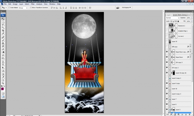194x116 pixels.
Task: Select the Lasso tool
Action: pyautogui.click(x=3, y=24)
